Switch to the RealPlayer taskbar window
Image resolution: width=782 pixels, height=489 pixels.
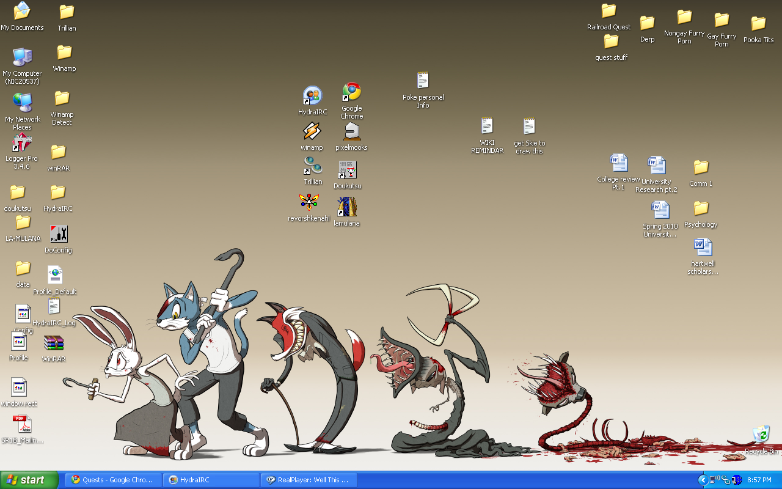[x=309, y=480]
